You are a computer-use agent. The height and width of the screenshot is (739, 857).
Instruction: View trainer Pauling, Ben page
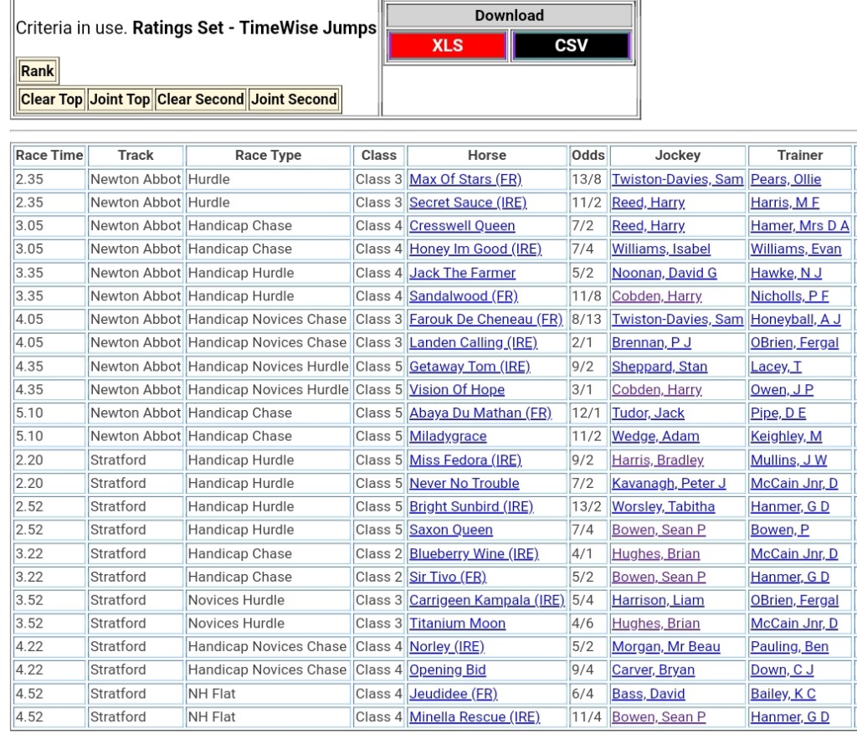click(790, 647)
